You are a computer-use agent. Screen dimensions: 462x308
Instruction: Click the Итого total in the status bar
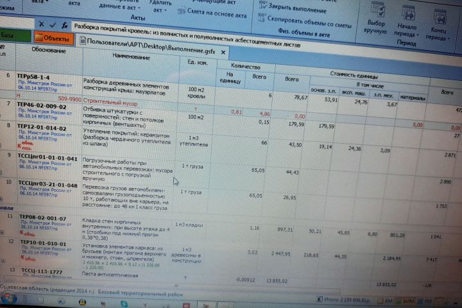click(346, 300)
